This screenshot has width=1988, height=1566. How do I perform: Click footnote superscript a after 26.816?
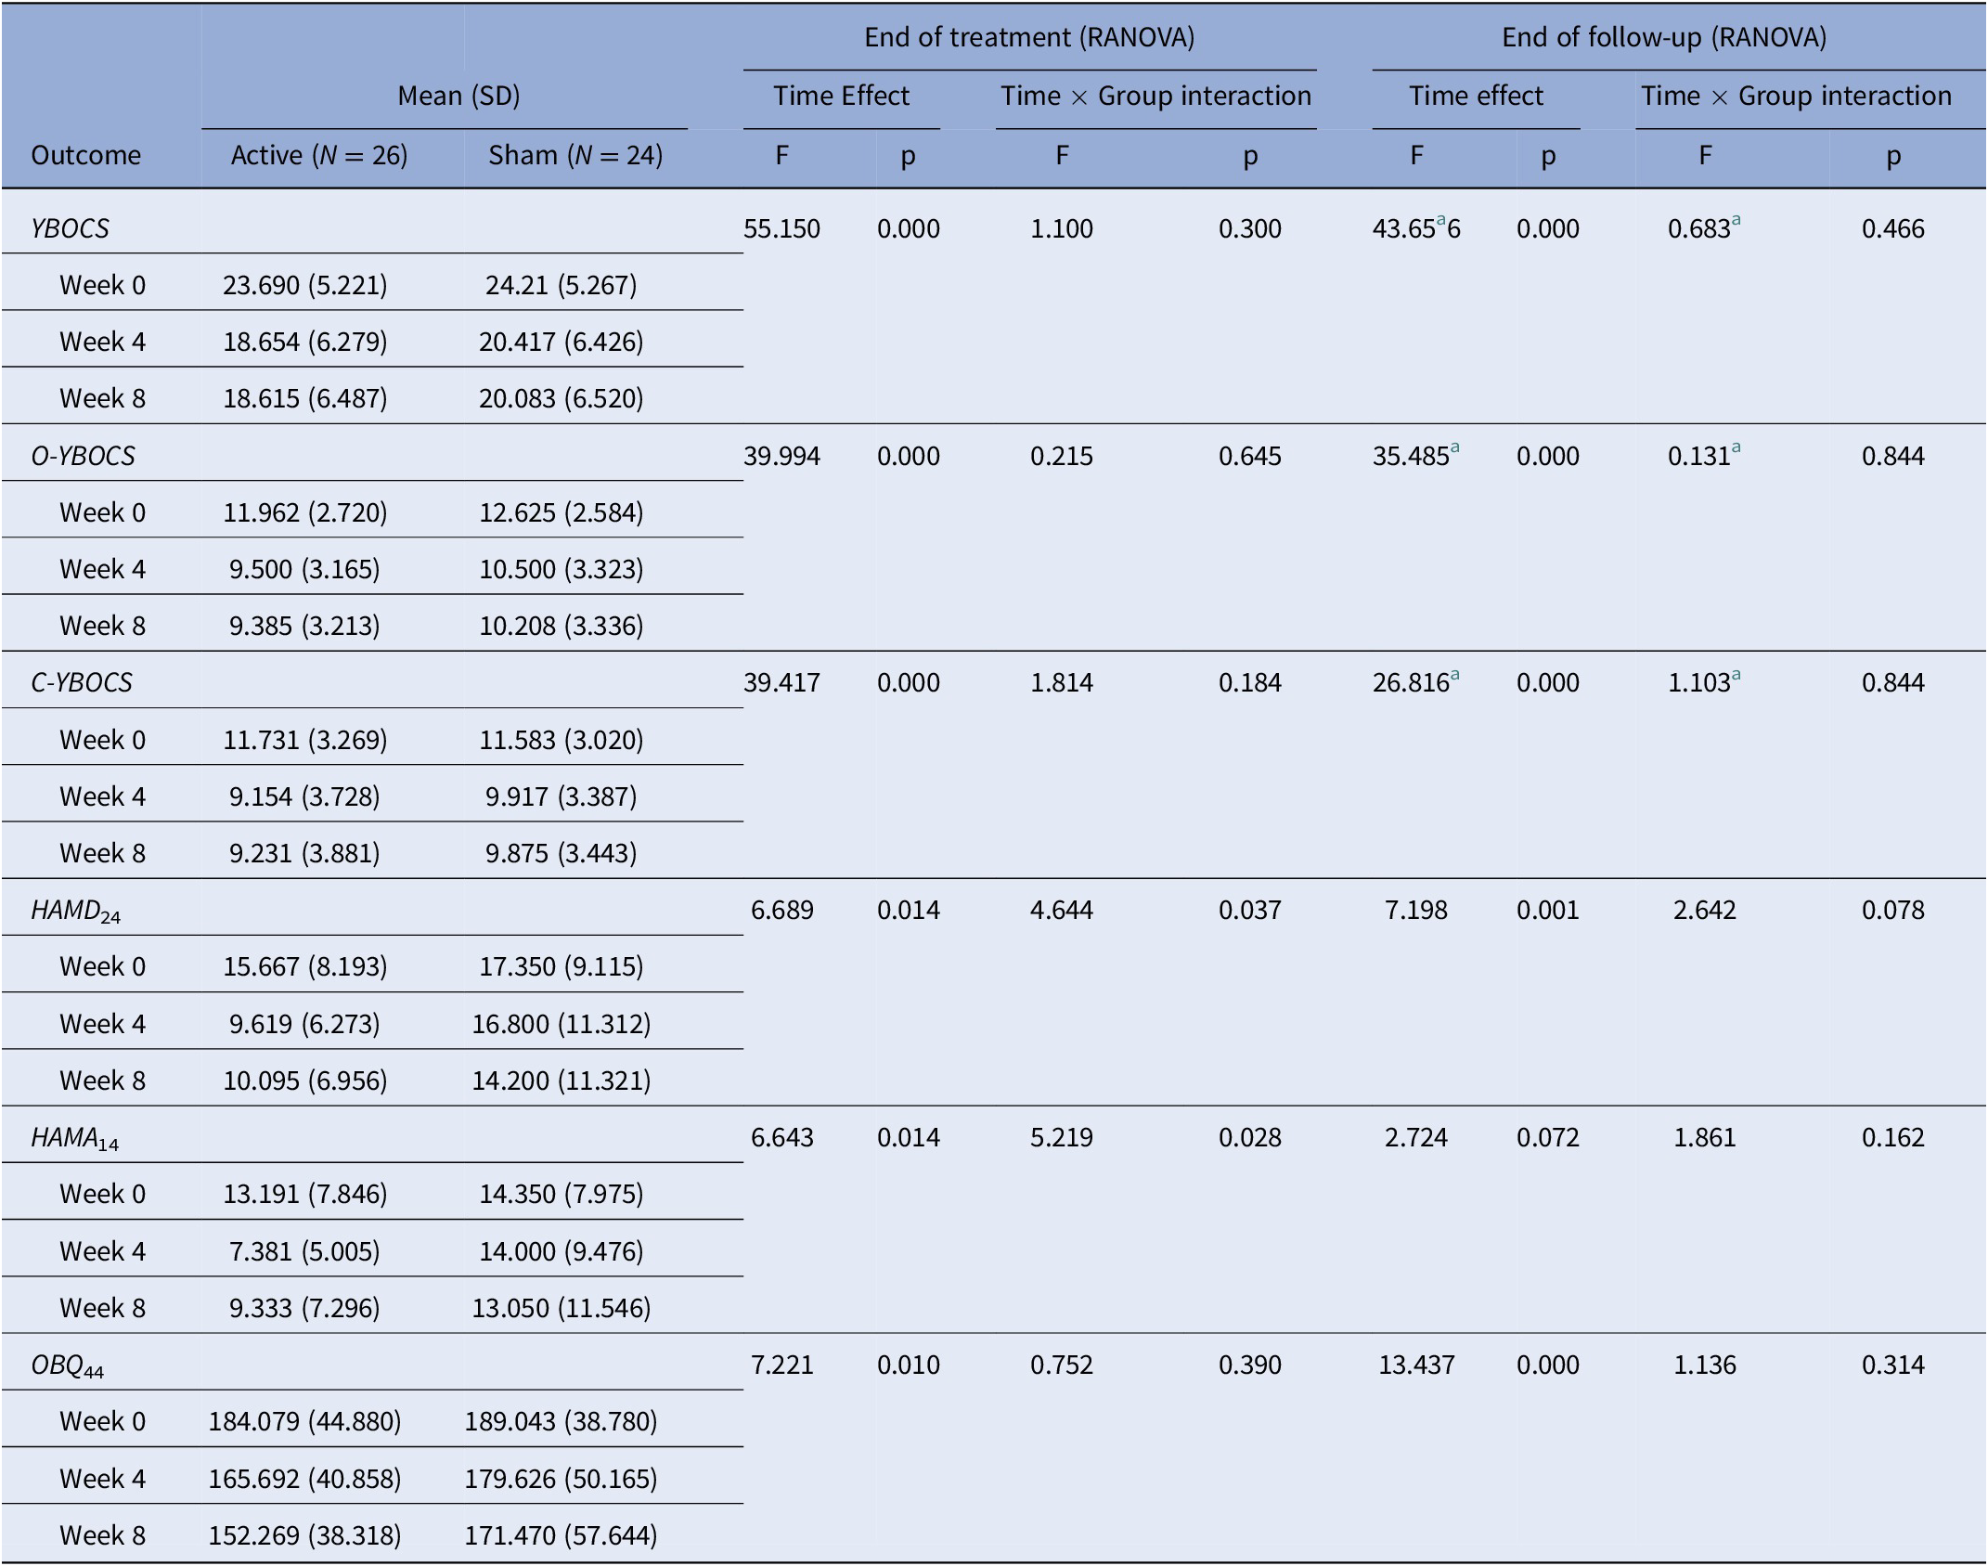coord(1454,675)
